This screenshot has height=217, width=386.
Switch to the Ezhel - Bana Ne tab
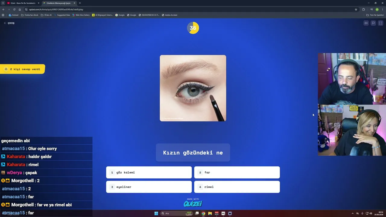coord(23,3)
